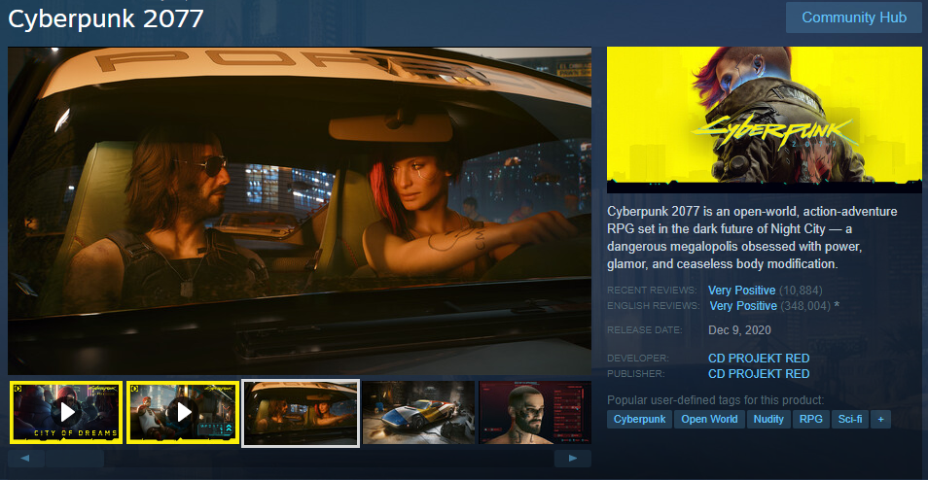Click the Cyberpunk 2077 page title
The width and height of the screenshot is (928, 480).
106,18
